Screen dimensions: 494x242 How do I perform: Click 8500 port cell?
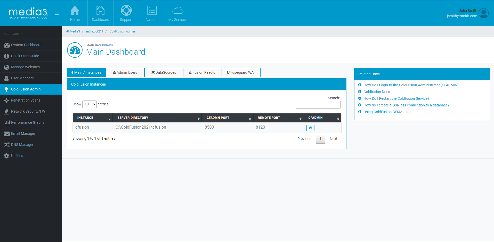point(228,127)
